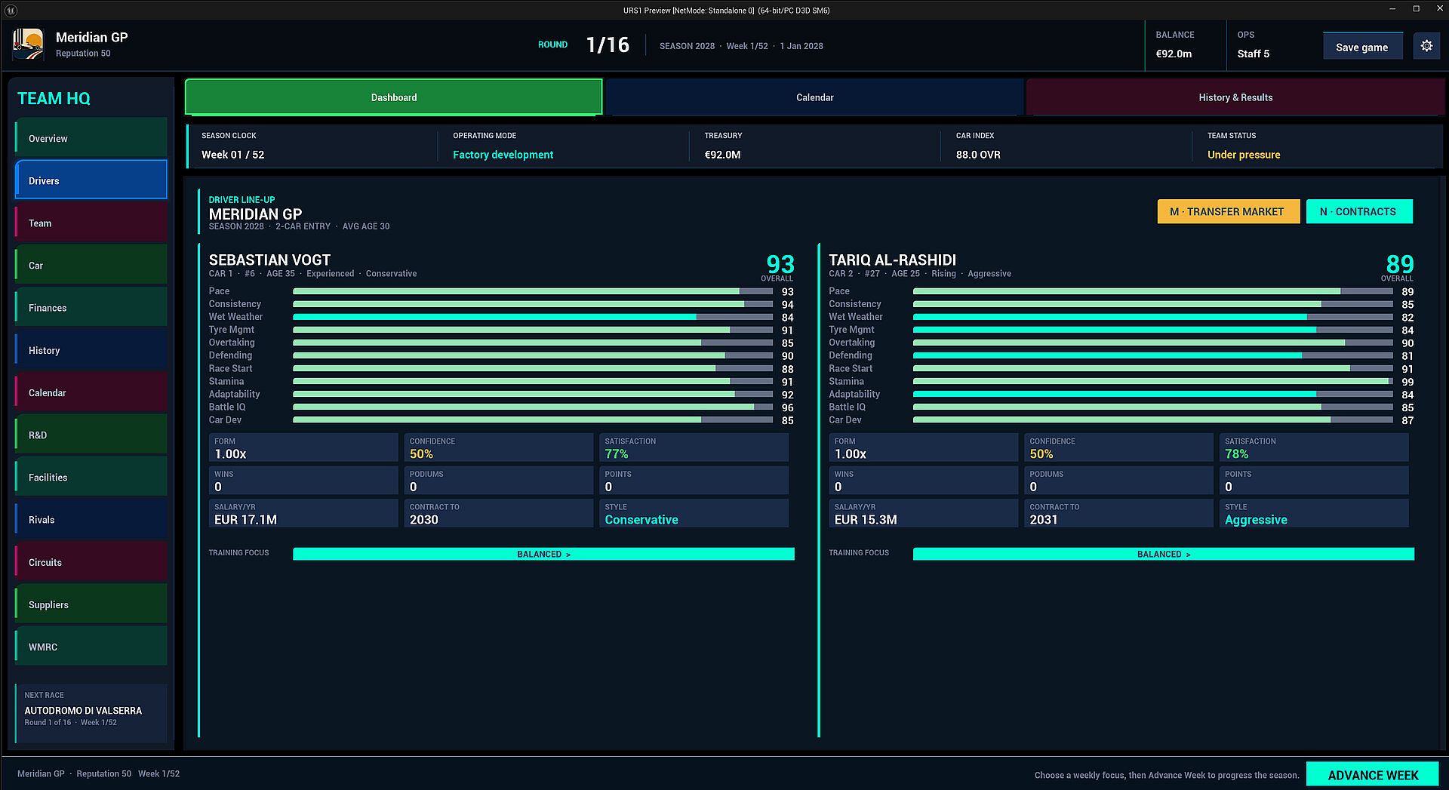Open the settings gear icon
Viewport: 1449px width, 790px height.
(1426, 46)
